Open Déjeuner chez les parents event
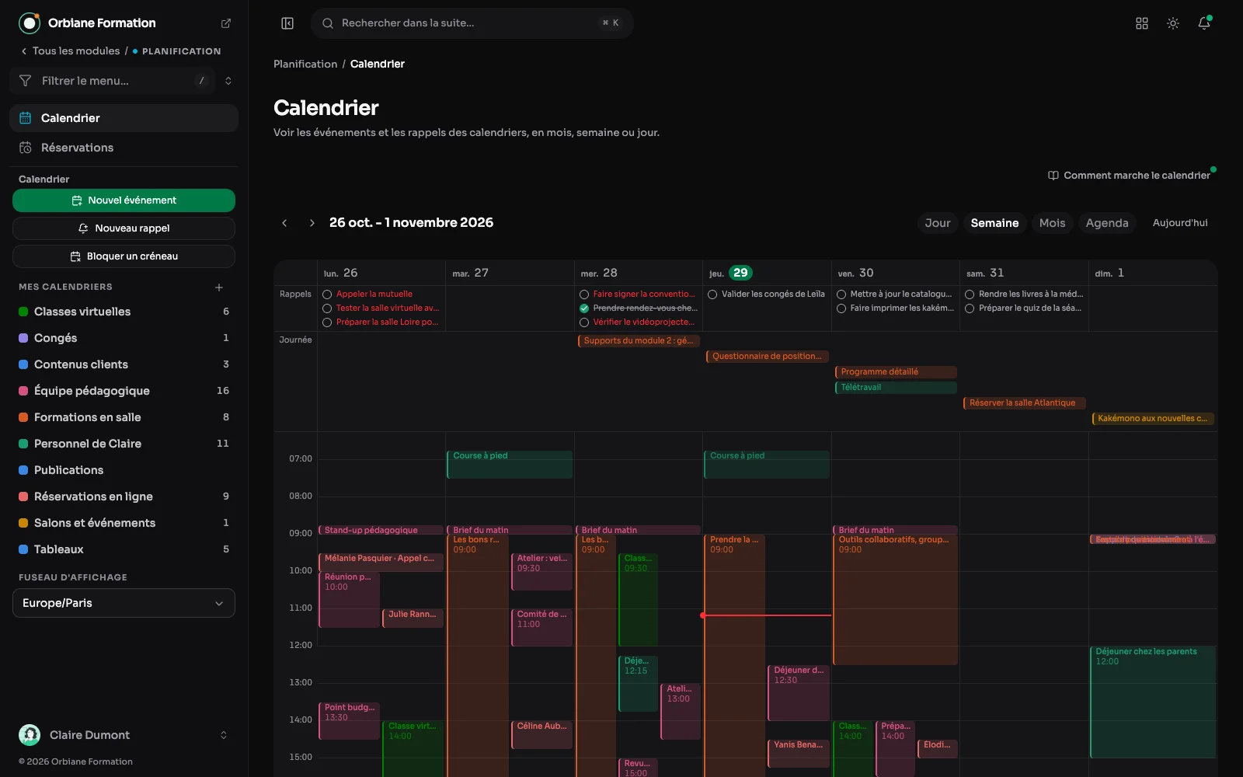The image size is (1243, 777). [x=1153, y=702]
